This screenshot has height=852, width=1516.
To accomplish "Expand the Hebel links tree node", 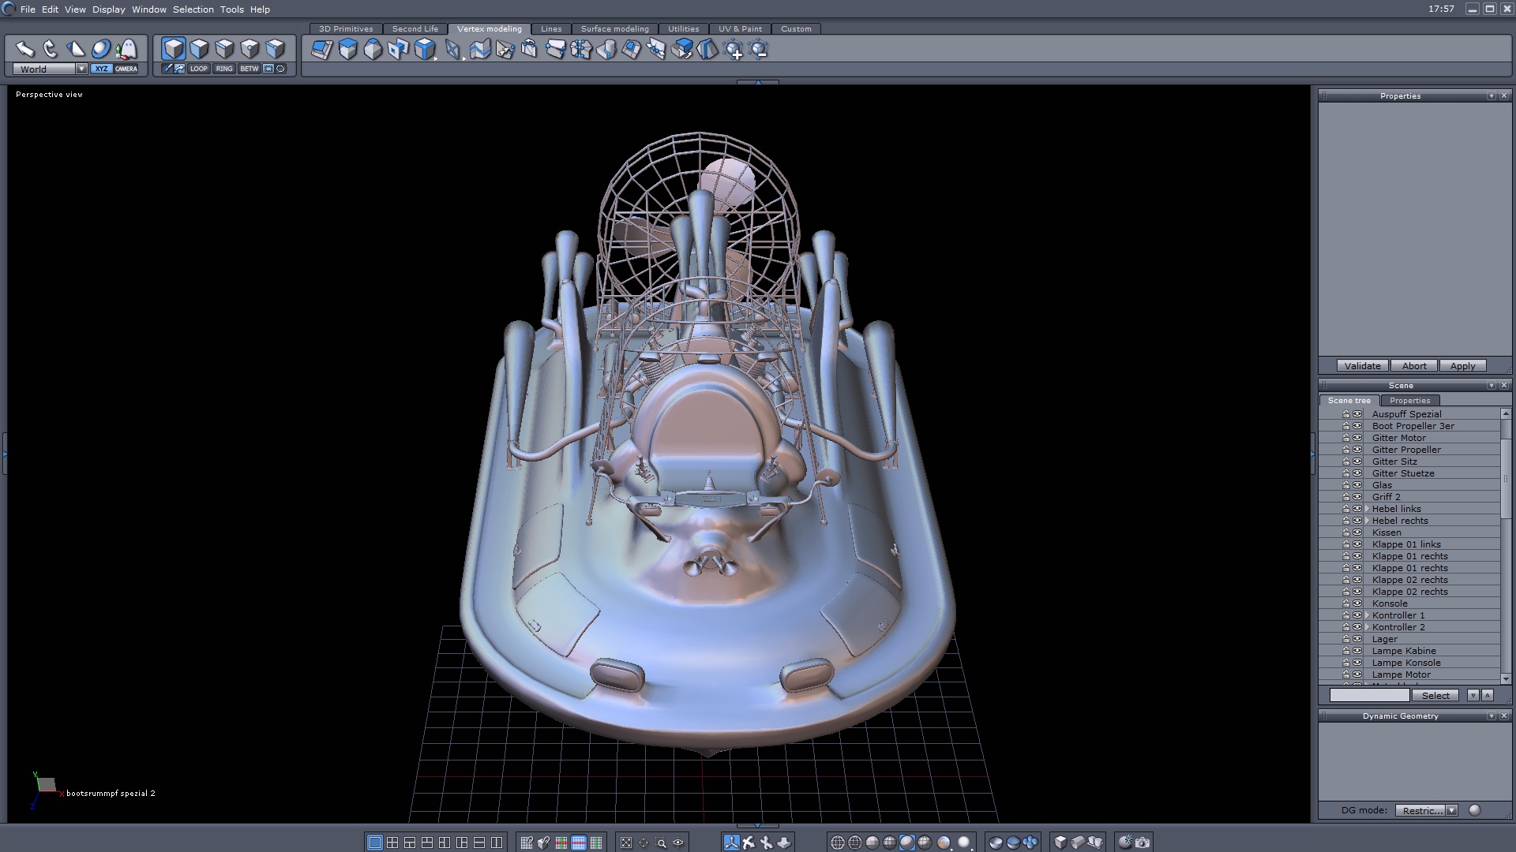I will click(1367, 509).
